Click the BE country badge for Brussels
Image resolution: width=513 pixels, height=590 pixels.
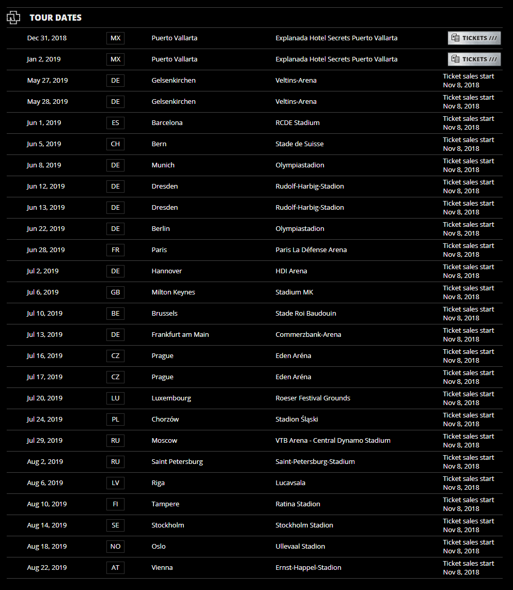[115, 314]
